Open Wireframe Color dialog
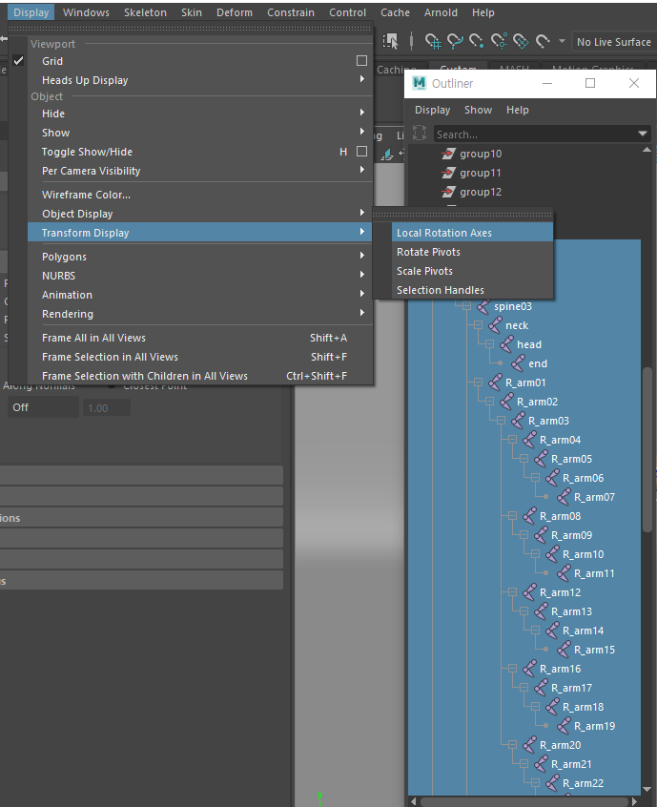The height and width of the screenshot is (807, 657). [200, 195]
